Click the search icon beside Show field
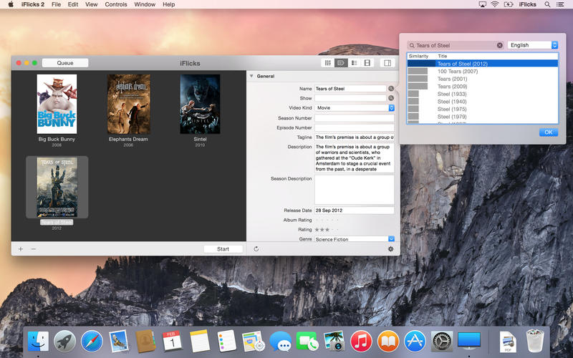Image resolution: width=573 pixels, height=358 pixels. pos(391,98)
